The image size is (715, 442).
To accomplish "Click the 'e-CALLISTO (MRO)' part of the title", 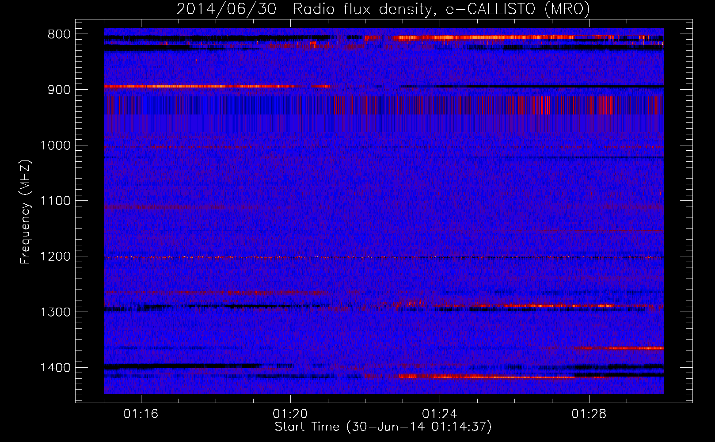I will (x=518, y=9).
